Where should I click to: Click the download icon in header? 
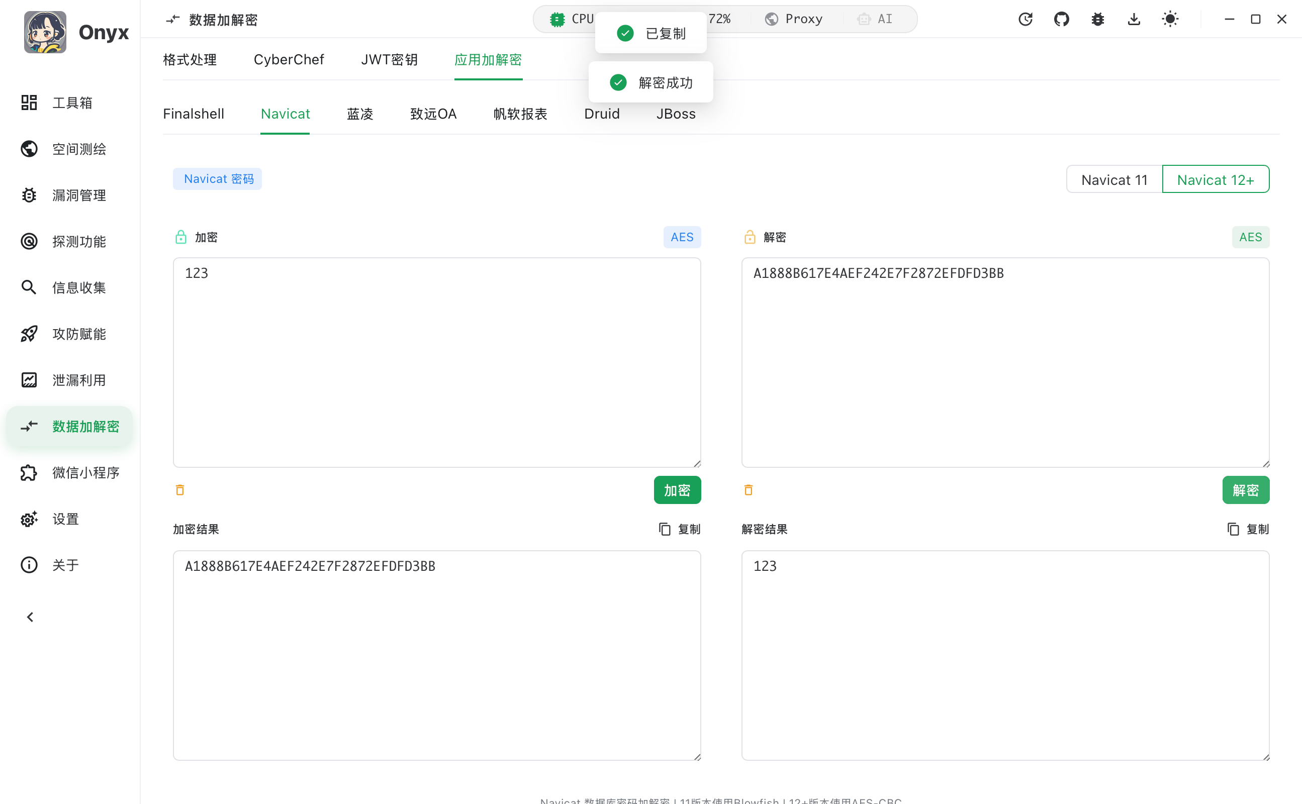tap(1134, 20)
